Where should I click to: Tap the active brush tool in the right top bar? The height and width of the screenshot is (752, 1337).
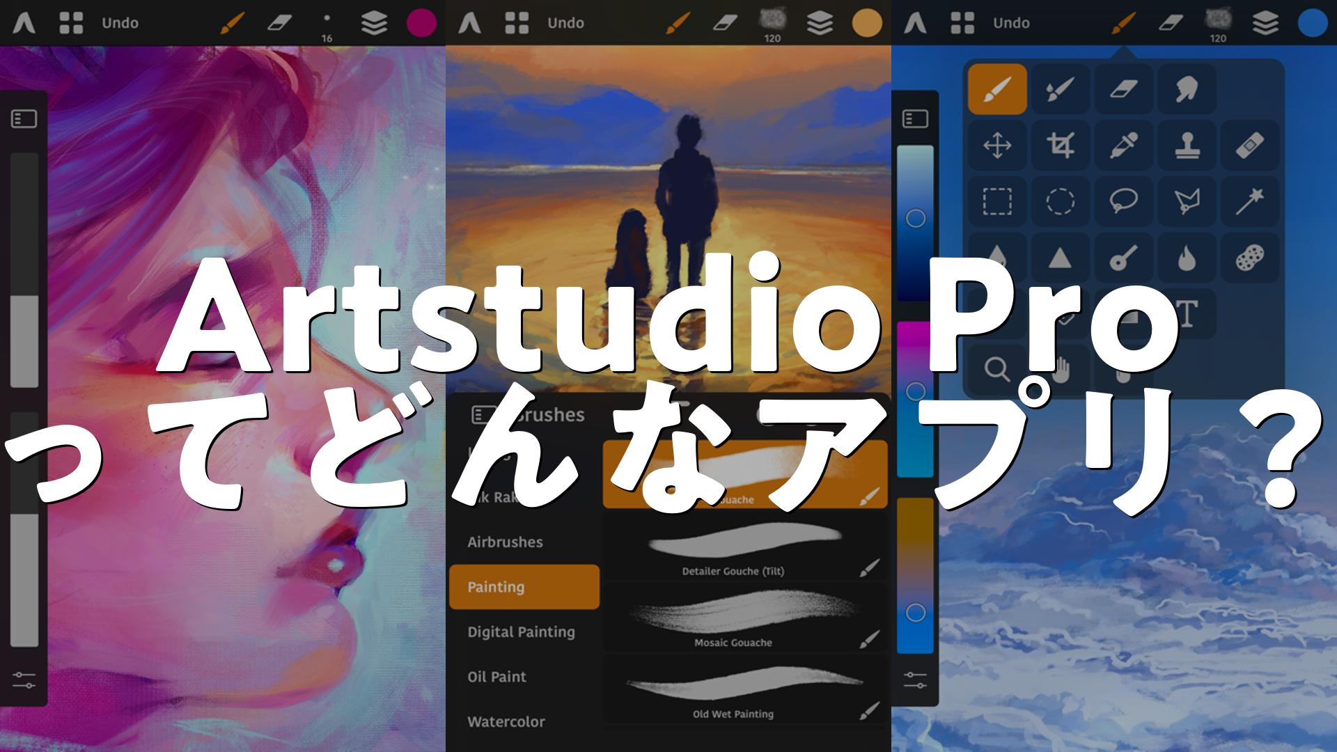pyautogui.click(x=1123, y=23)
